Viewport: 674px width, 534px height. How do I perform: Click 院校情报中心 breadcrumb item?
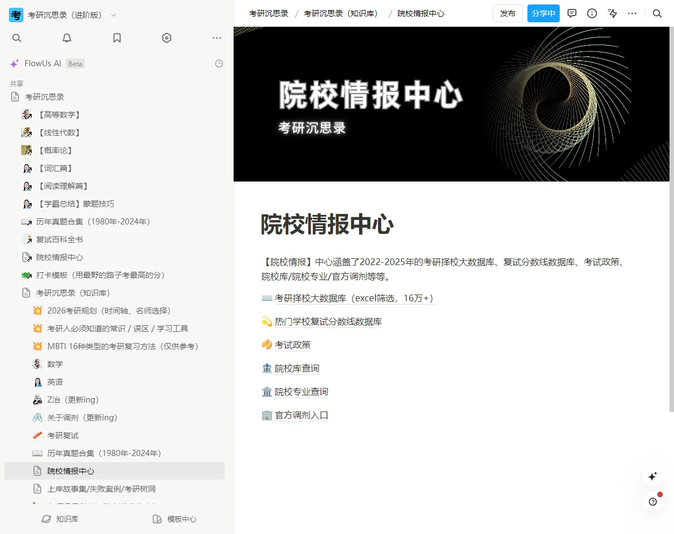421,13
